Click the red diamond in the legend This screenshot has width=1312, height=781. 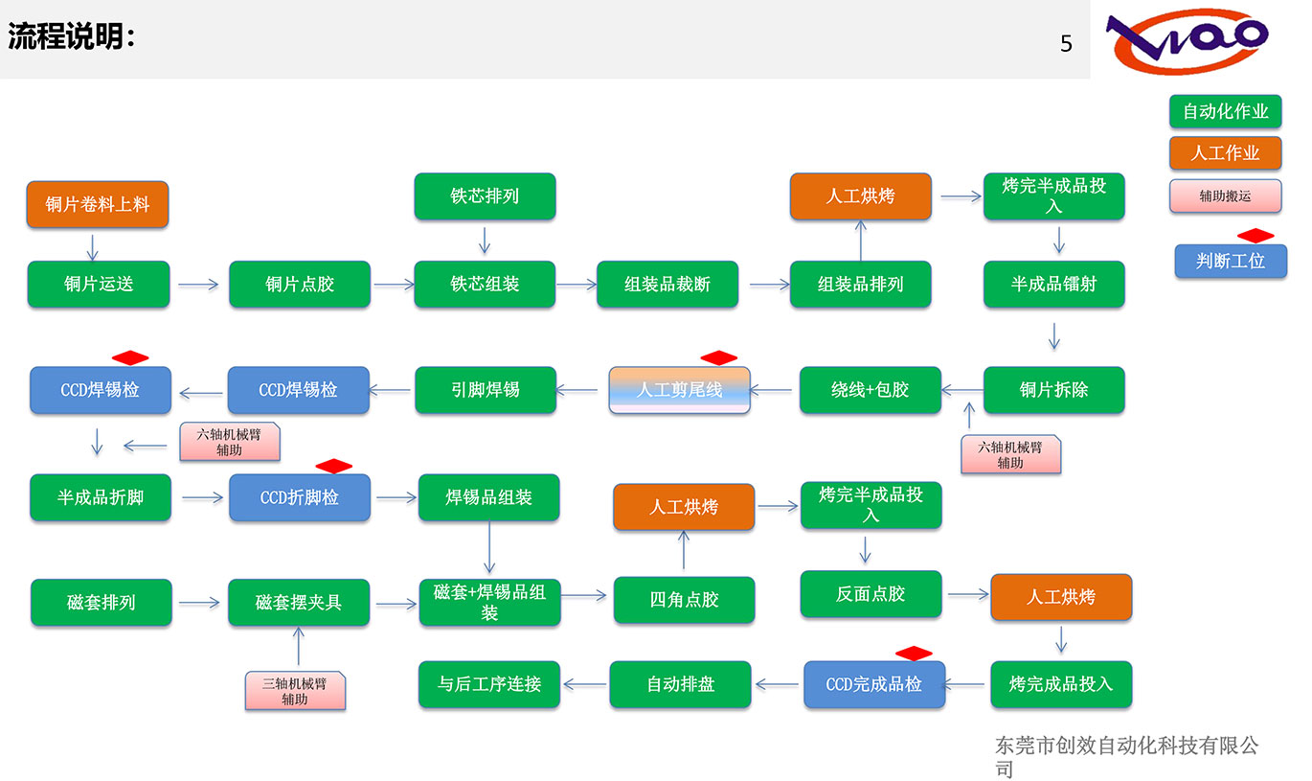[x=1255, y=236]
